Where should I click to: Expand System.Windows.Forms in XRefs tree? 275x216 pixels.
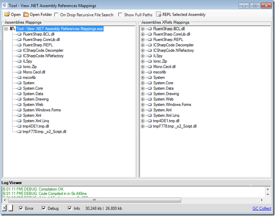[x=142, y=105]
